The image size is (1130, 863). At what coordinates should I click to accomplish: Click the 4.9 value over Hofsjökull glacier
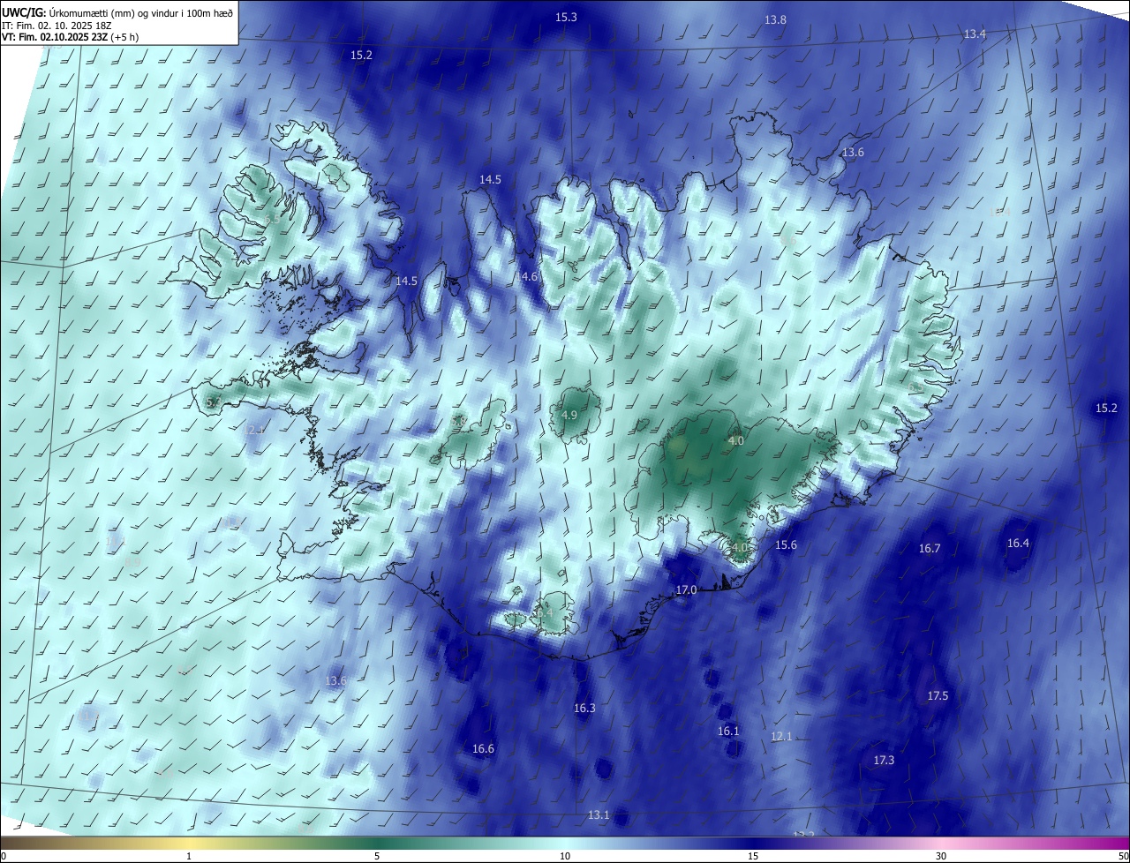pos(569,415)
